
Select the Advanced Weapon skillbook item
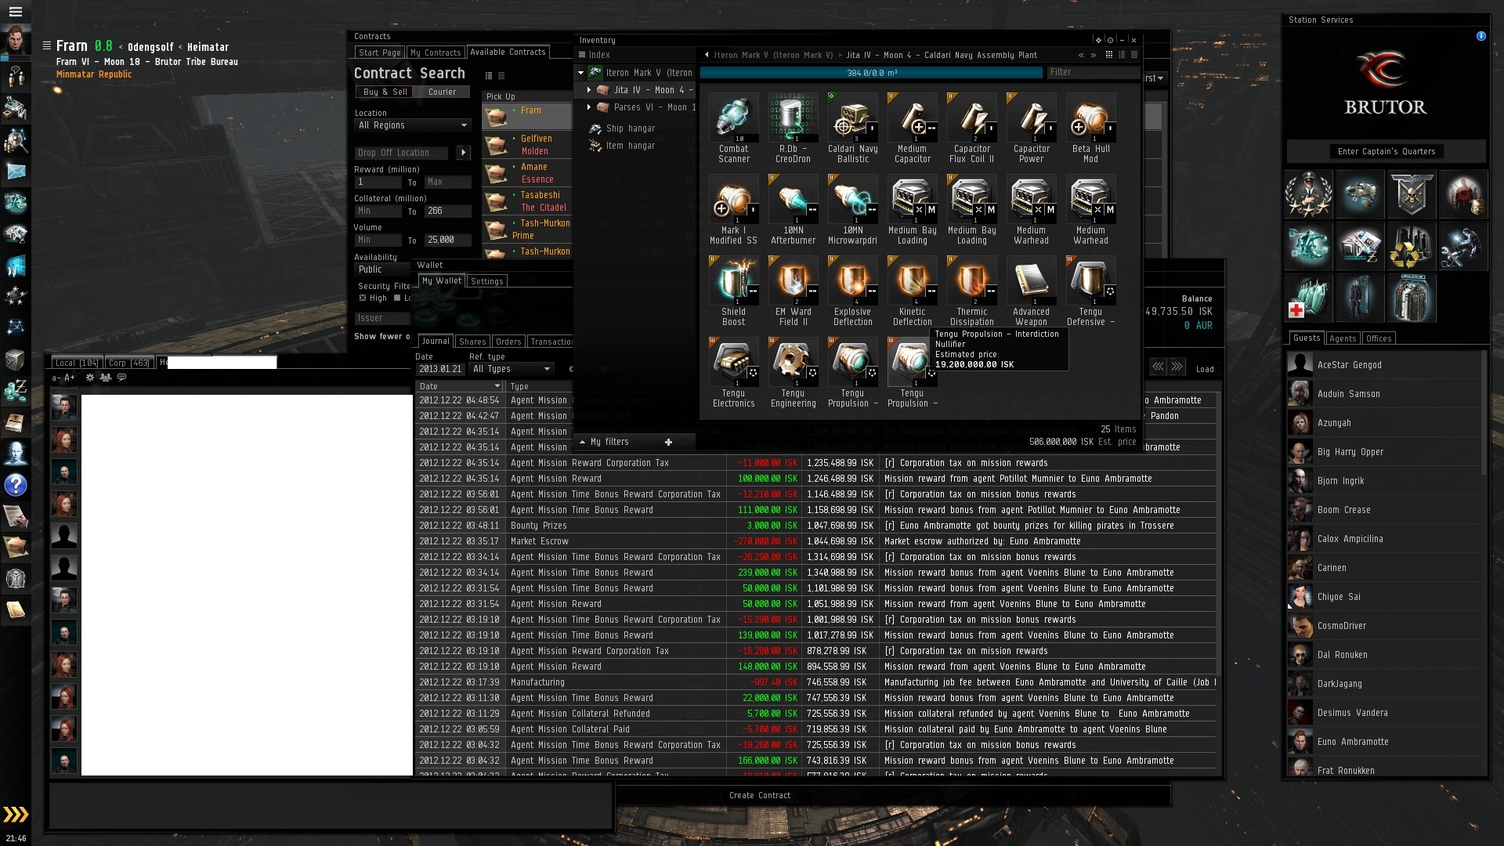(x=1031, y=282)
